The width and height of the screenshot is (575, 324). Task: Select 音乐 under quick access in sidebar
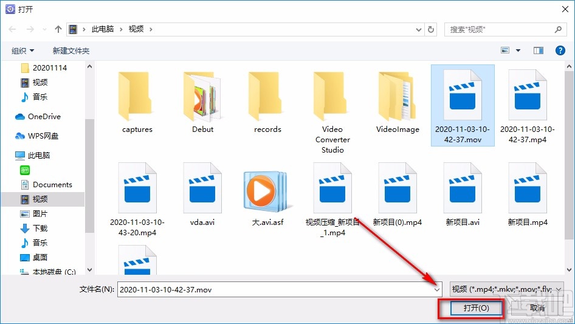pos(34,97)
